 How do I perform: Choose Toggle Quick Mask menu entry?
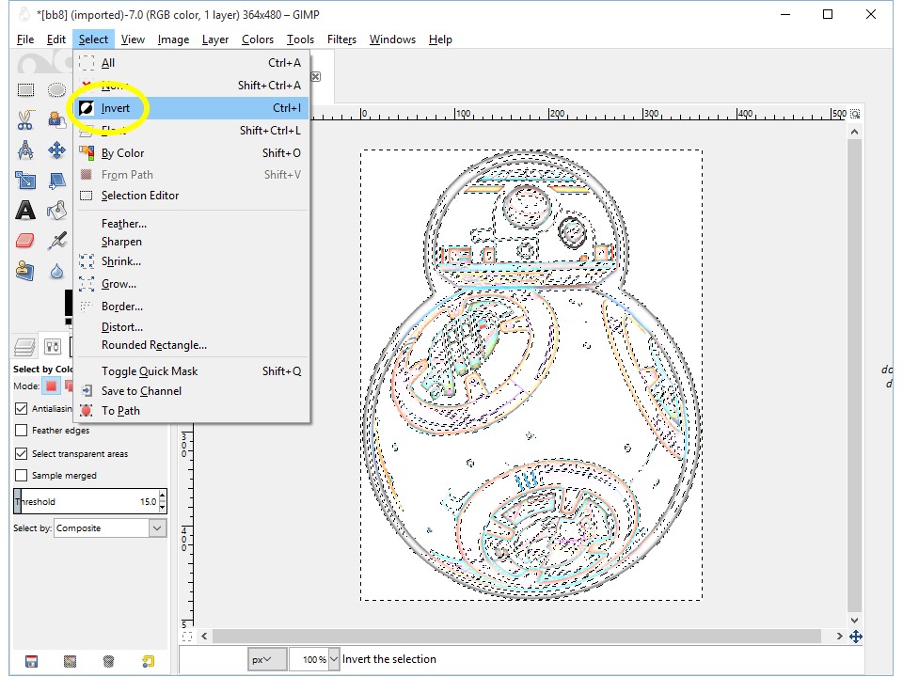pyautogui.click(x=191, y=371)
